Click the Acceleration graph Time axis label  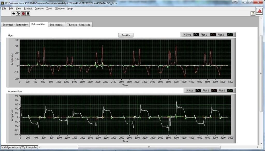(125, 141)
